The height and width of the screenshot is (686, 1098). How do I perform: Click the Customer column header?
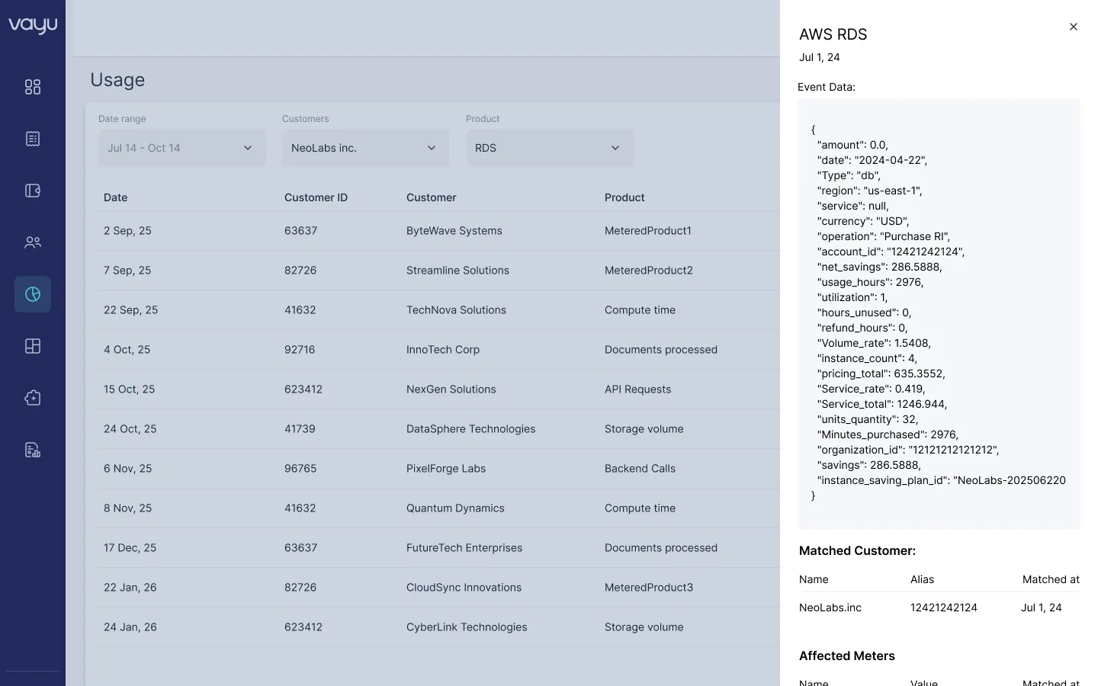coord(432,197)
